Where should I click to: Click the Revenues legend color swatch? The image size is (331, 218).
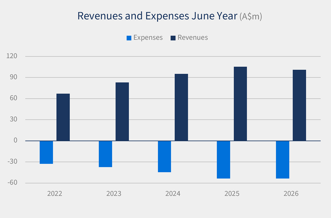pyautogui.click(x=173, y=38)
